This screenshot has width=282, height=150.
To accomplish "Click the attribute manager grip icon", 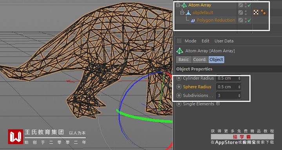I will point(179,41).
